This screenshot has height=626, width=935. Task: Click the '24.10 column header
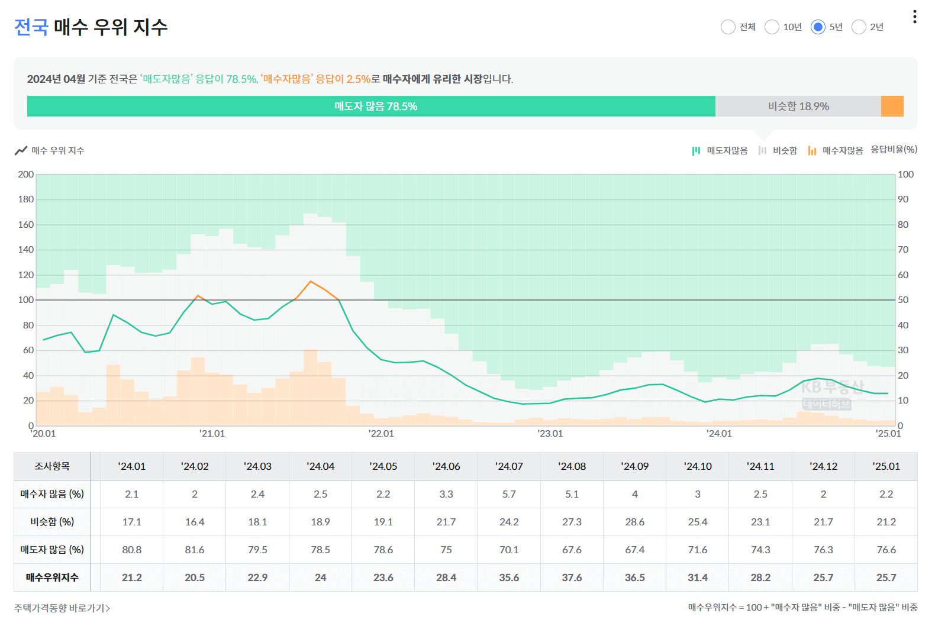[x=698, y=466]
